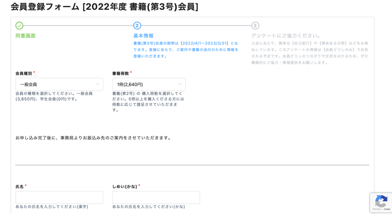Click the gray 入会にあたり survey description
The image size is (392, 214).
pos(310,53)
